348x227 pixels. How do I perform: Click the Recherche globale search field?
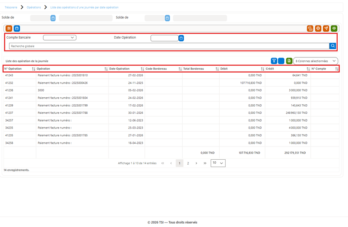click(169, 46)
